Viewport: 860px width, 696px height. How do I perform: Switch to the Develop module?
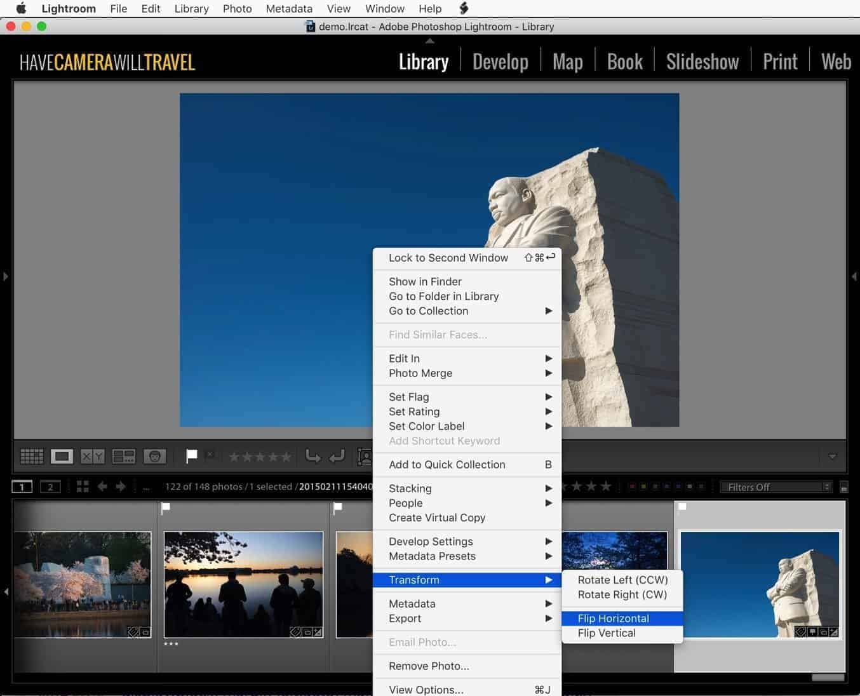coord(501,62)
